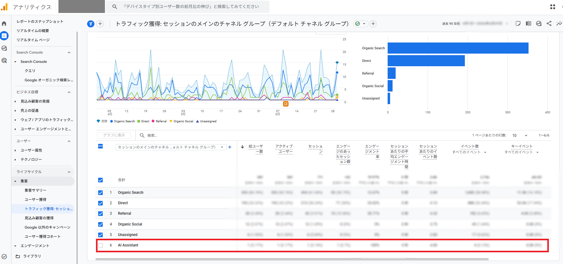Uncheck the Referral row checkbox
Viewport: 563px width, 264px height.
100,213
